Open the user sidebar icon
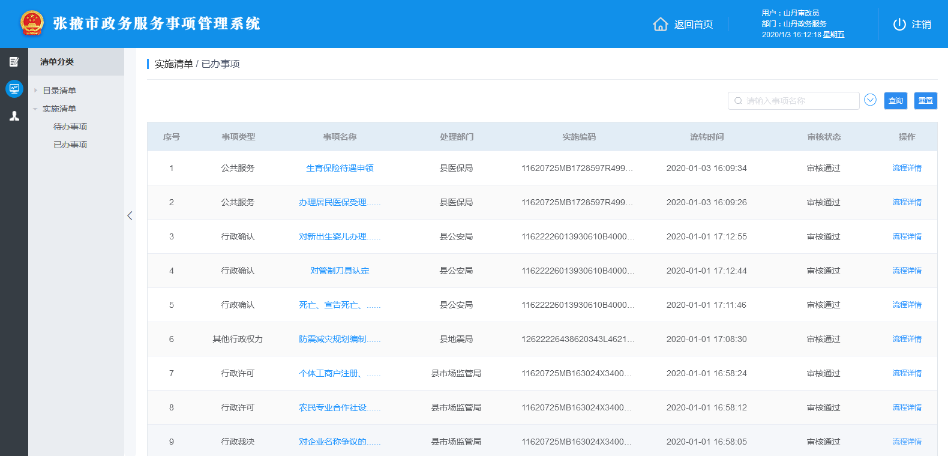 click(14, 116)
